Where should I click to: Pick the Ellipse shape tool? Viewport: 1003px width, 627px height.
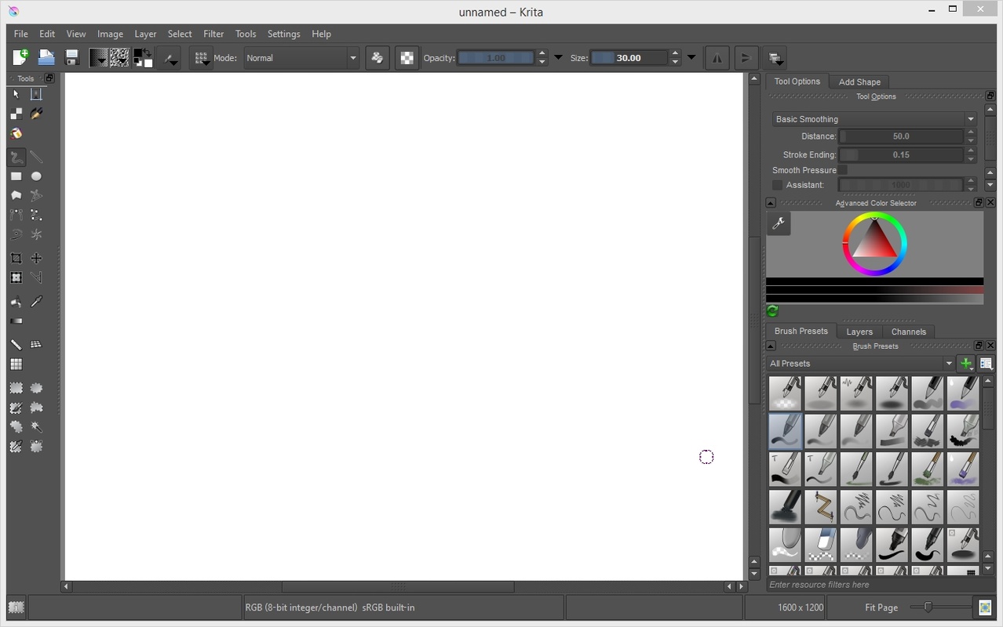pyautogui.click(x=36, y=177)
